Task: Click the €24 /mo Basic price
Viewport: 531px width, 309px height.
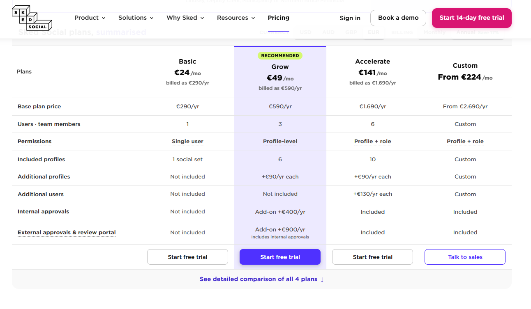Action: click(187, 73)
